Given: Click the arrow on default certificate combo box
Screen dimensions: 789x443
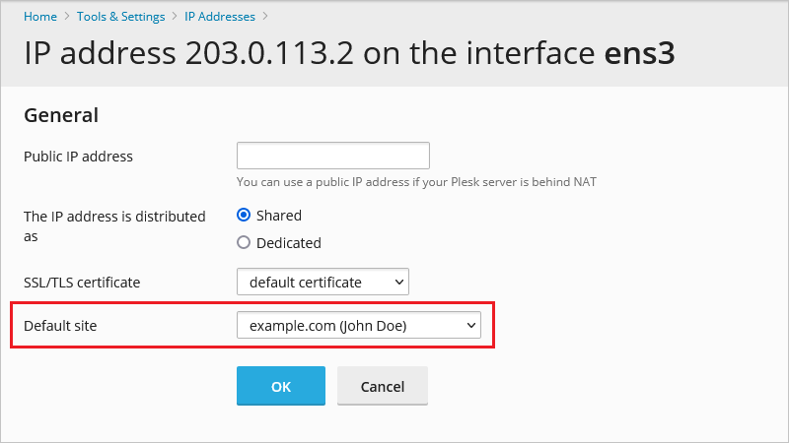Looking at the screenshot, I should pyautogui.click(x=398, y=283).
